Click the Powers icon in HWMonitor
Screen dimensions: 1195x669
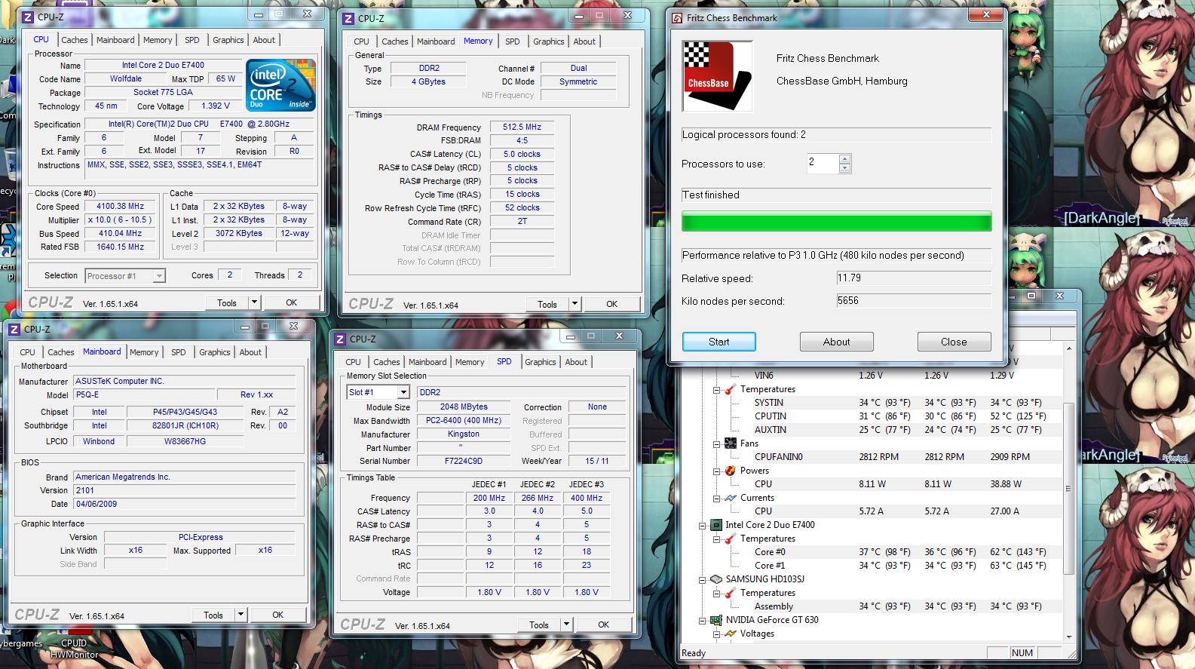coord(730,471)
